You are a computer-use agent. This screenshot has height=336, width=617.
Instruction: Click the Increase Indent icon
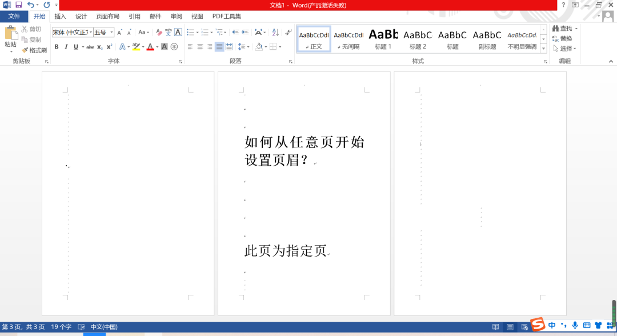[x=245, y=33]
